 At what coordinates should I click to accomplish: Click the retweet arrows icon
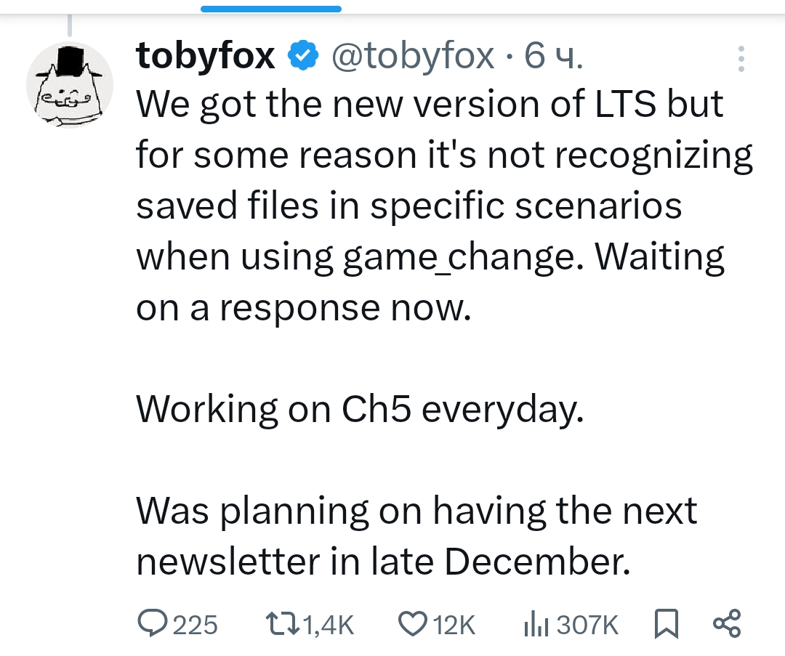click(x=282, y=624)
